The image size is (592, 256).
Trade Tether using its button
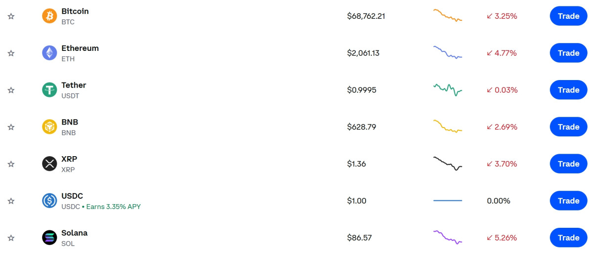click(x=568, y=90)
